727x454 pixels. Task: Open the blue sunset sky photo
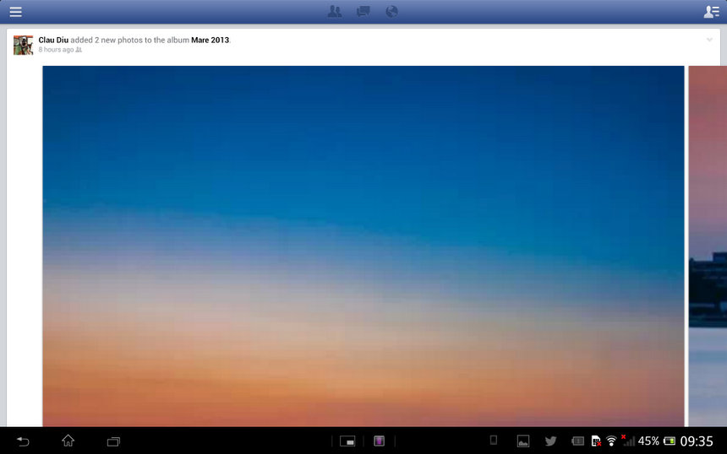[363, 246]
